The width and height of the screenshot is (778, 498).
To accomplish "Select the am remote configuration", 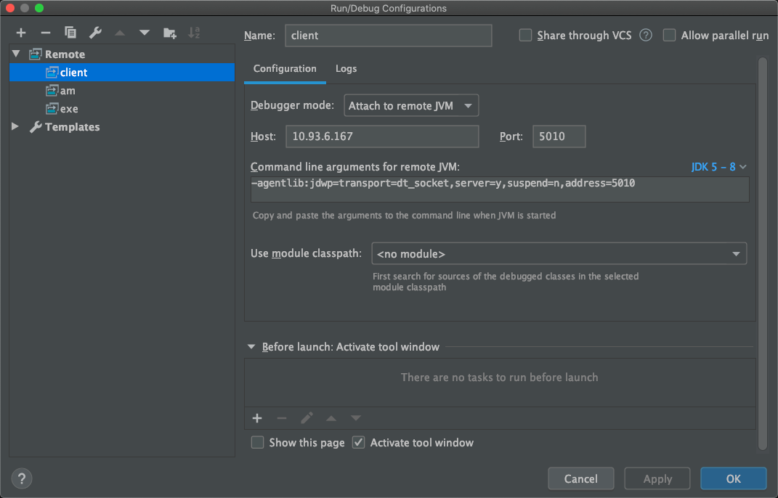I will tap(68, 91).
